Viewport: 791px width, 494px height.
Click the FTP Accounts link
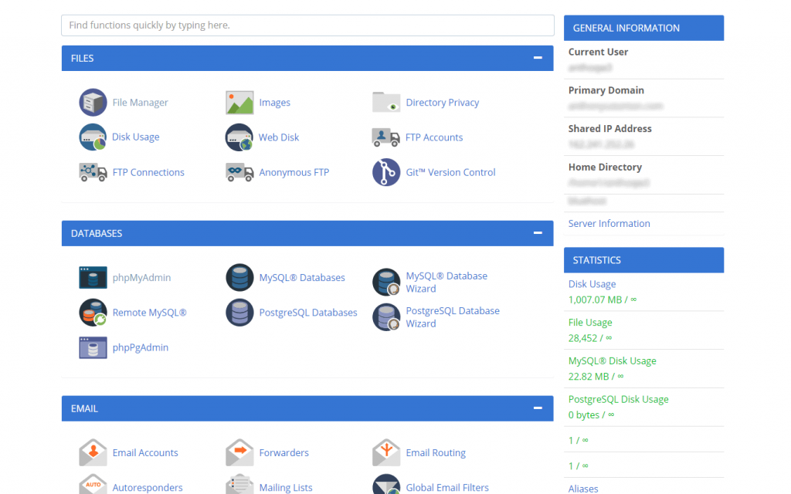(x=434, y=137)
